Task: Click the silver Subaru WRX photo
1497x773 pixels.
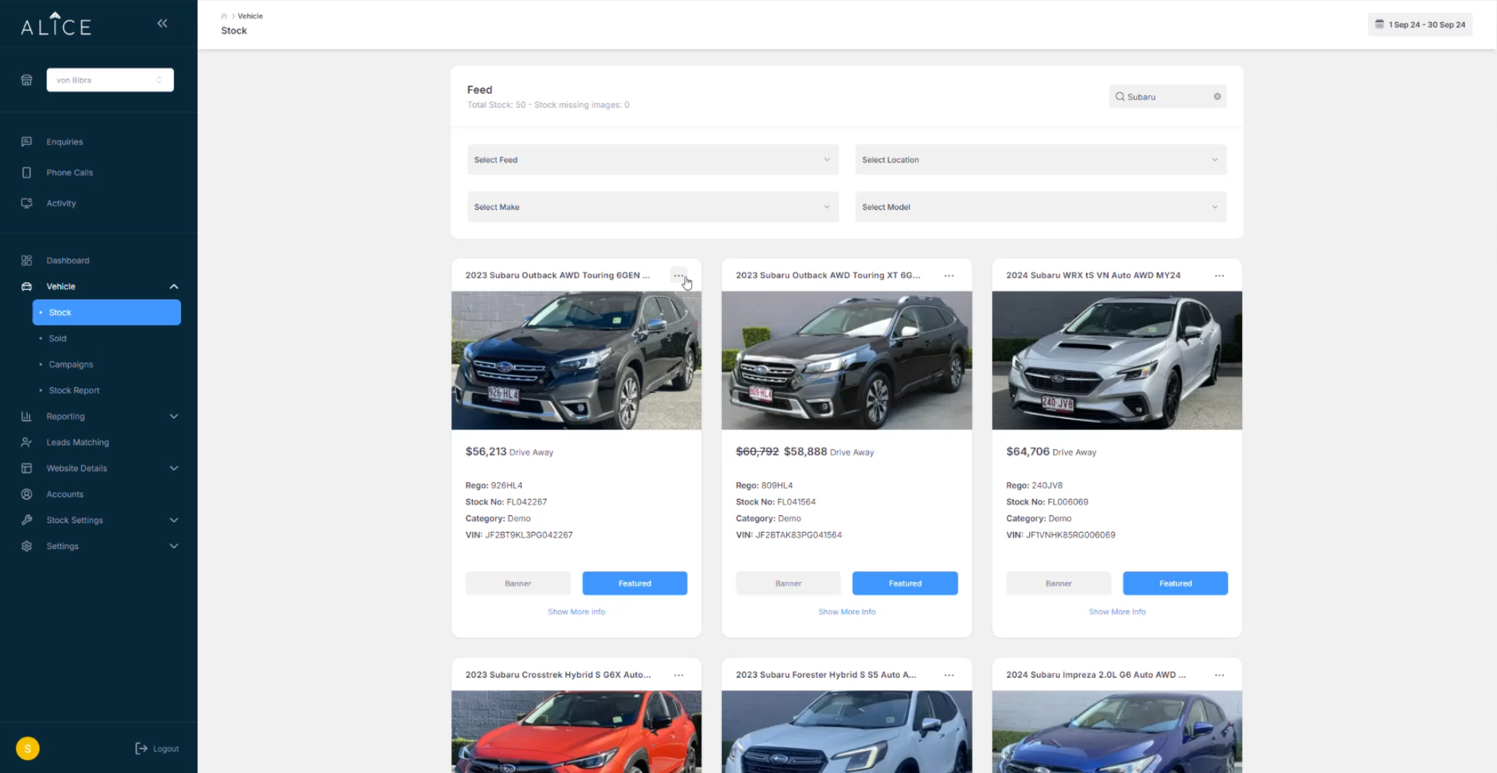Action: click(1117, 360)
